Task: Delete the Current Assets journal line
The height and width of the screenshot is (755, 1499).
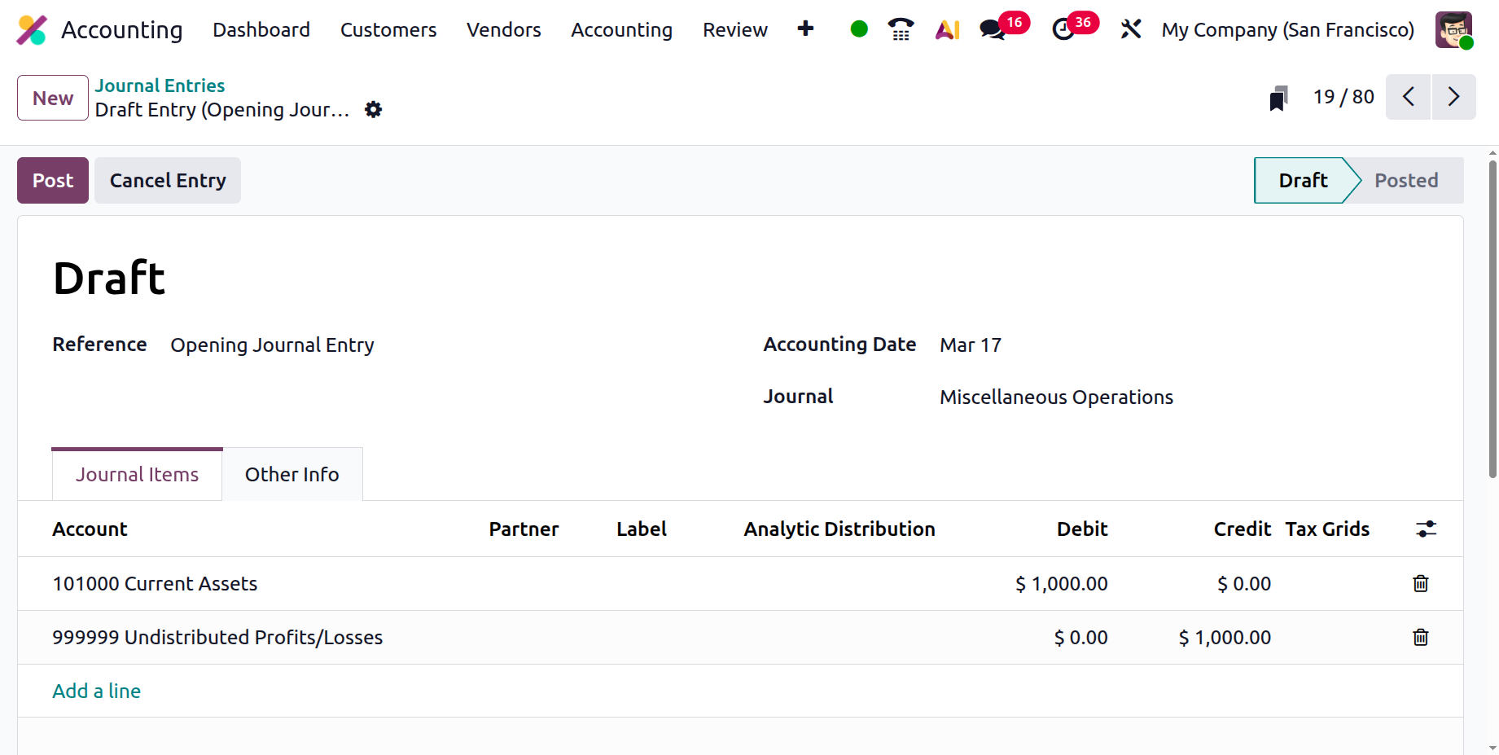Action: tap(1421, 583)
